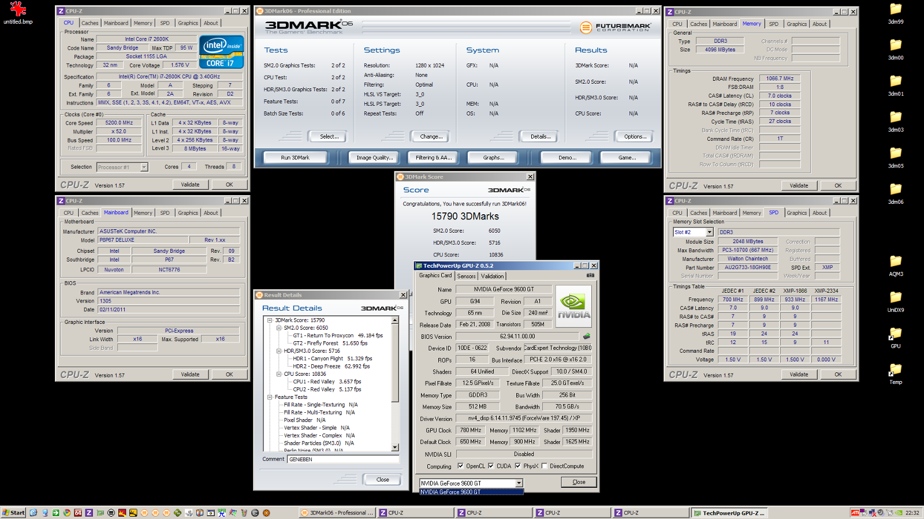Click the down arrow of Result Details scrollbar
This screenshot has height=519, width=924.
point(395,447)
